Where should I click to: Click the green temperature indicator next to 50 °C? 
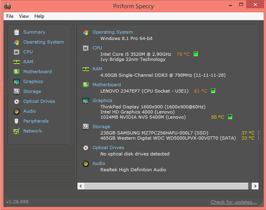[x=230, y=117]
